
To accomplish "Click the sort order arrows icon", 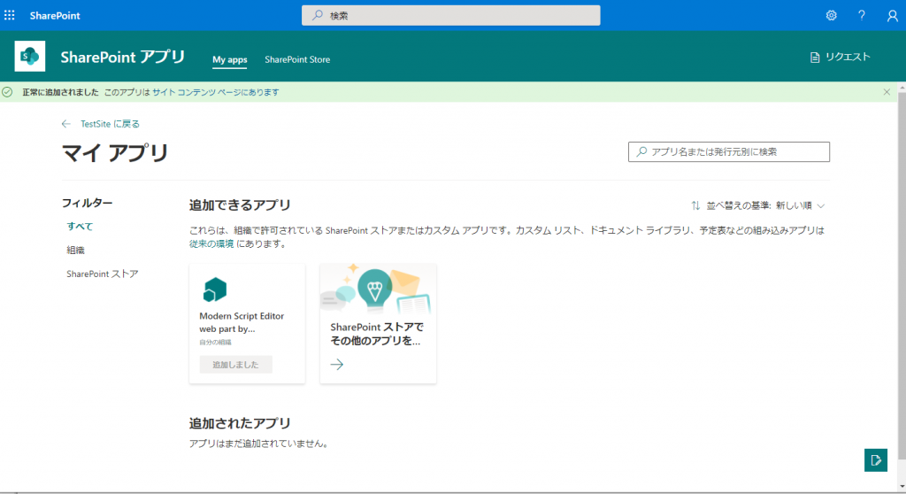I will [695, 205].
